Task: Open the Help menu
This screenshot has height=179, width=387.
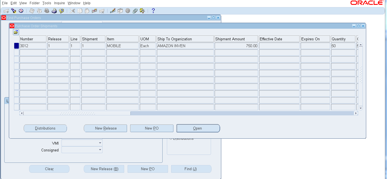Action: click(x=87, y=3)
